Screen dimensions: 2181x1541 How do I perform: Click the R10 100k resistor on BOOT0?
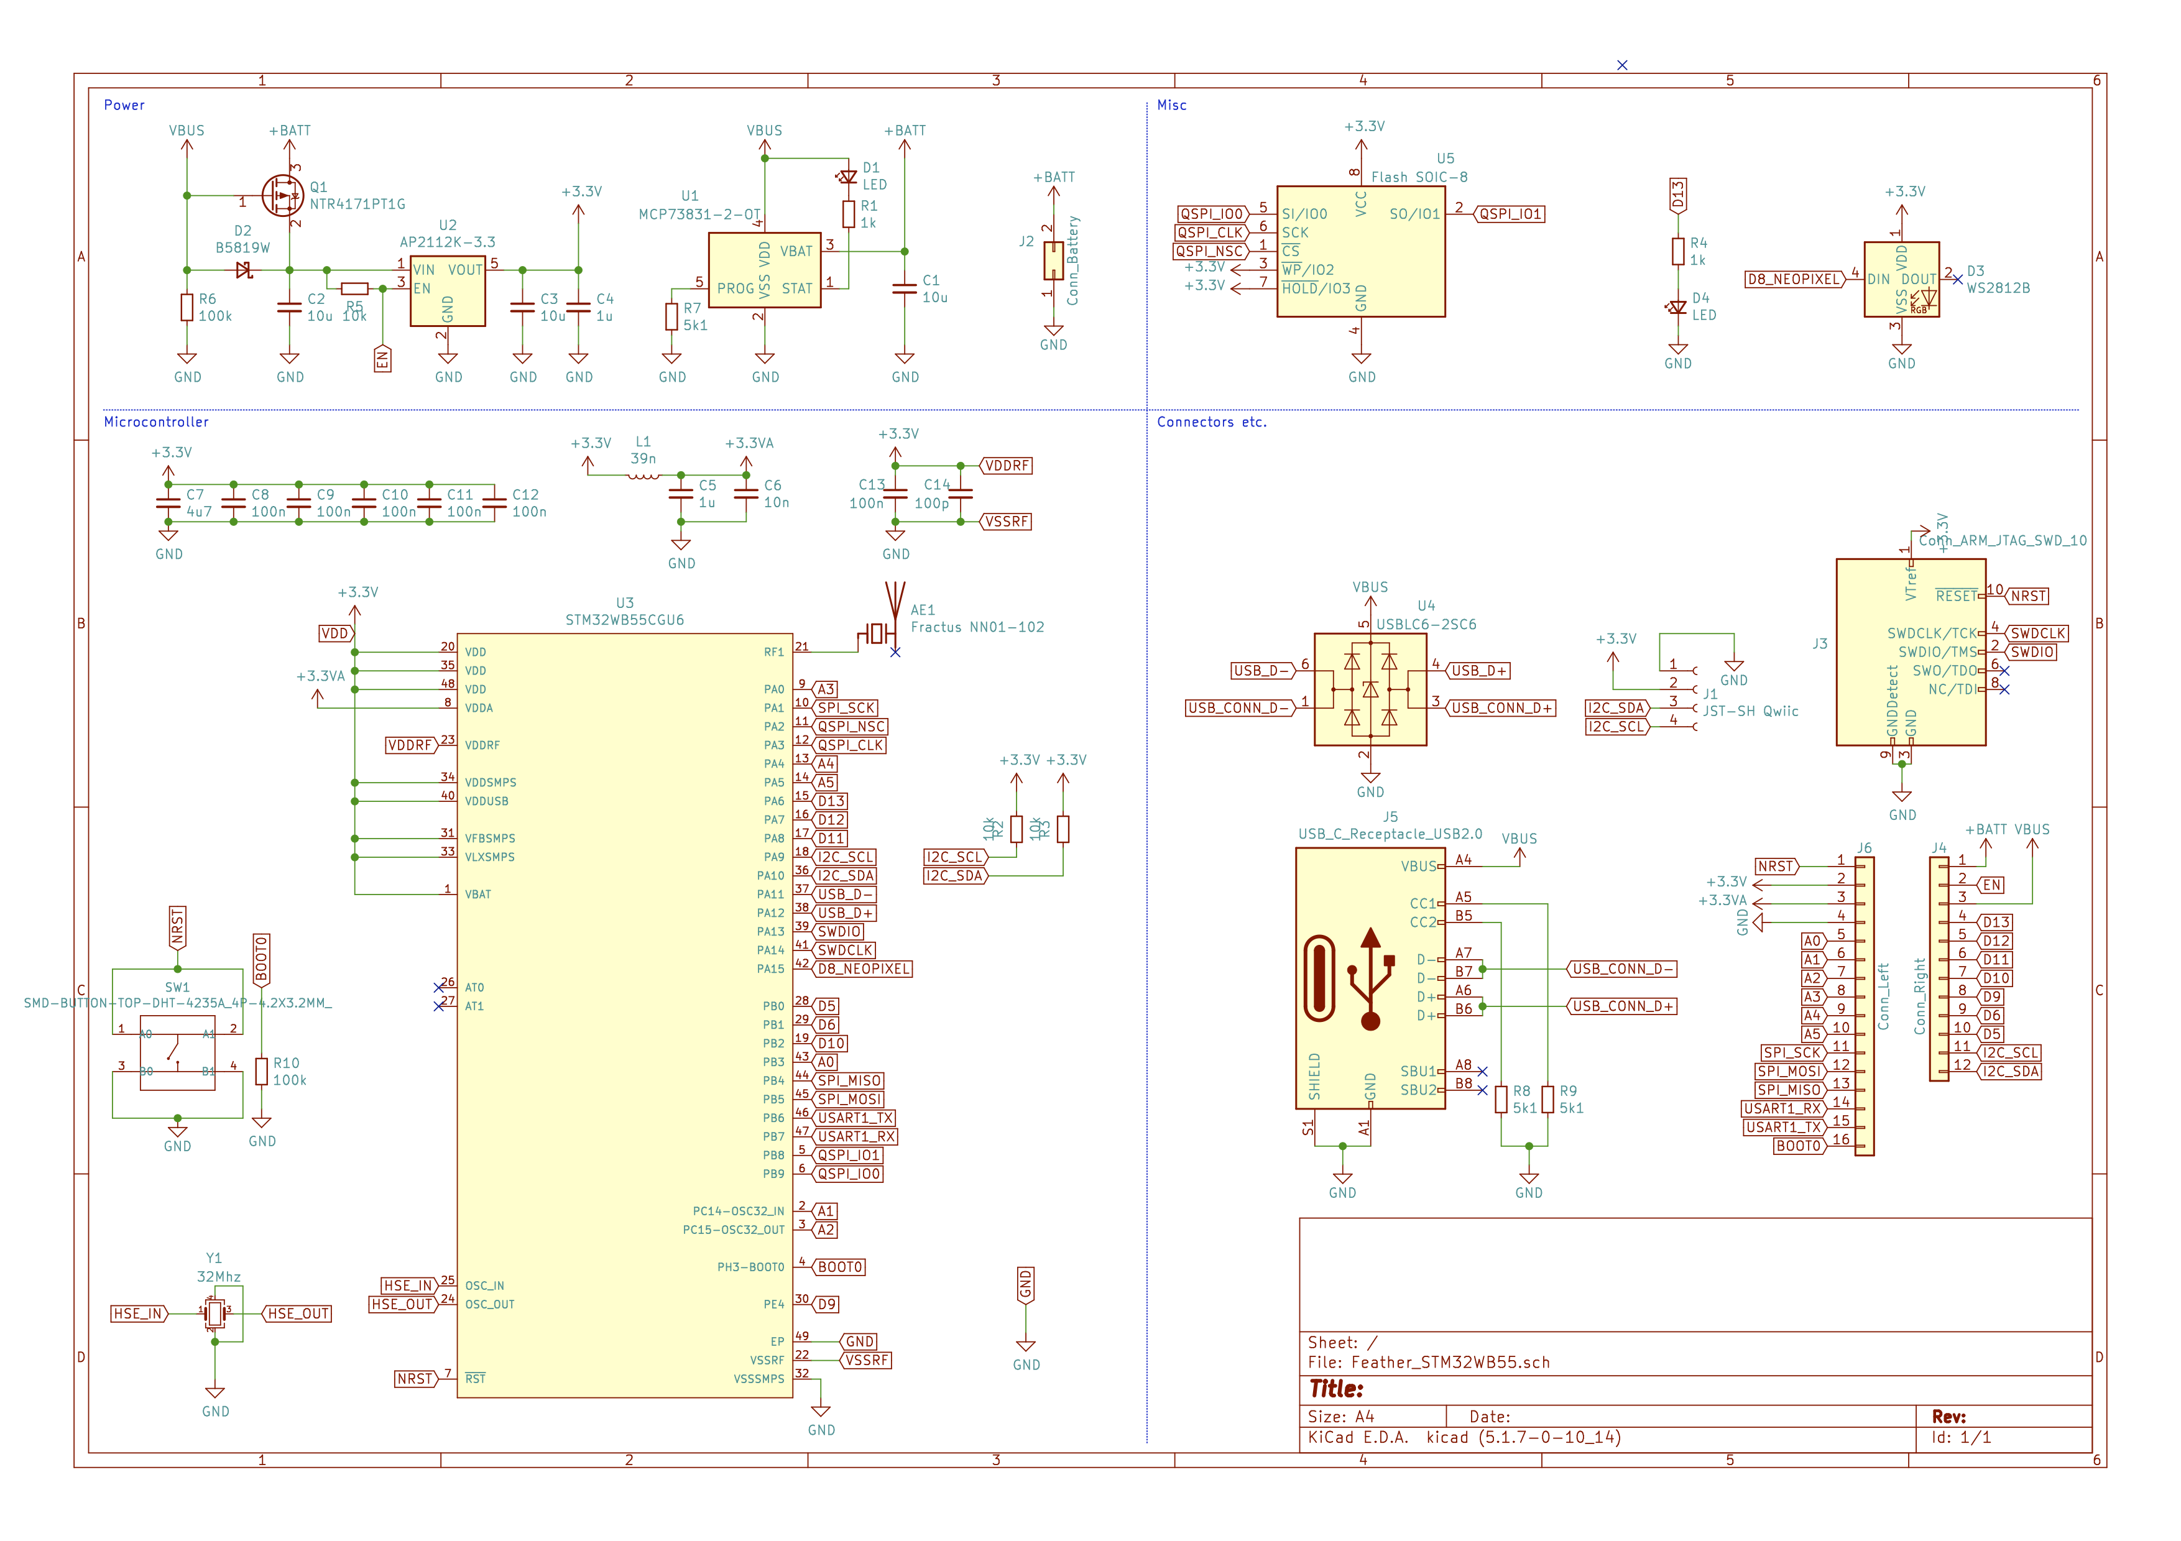click(x=261, y=1071)
